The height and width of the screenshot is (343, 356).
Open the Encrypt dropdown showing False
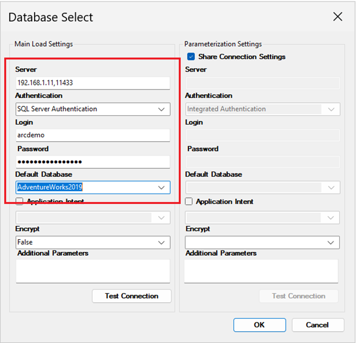click(93, 242)
